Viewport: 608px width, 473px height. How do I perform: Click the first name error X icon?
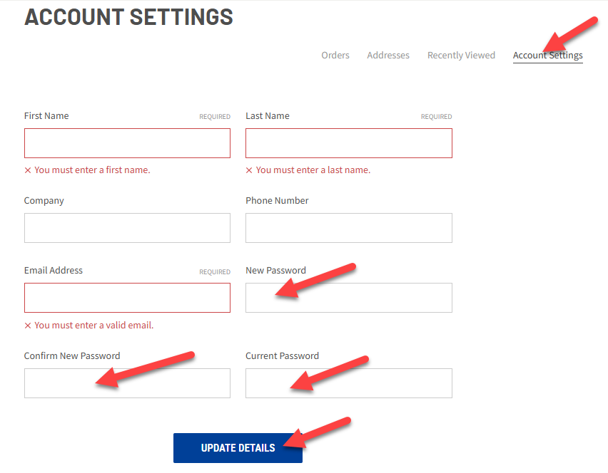pyautogui.click(x=28, y=170)
